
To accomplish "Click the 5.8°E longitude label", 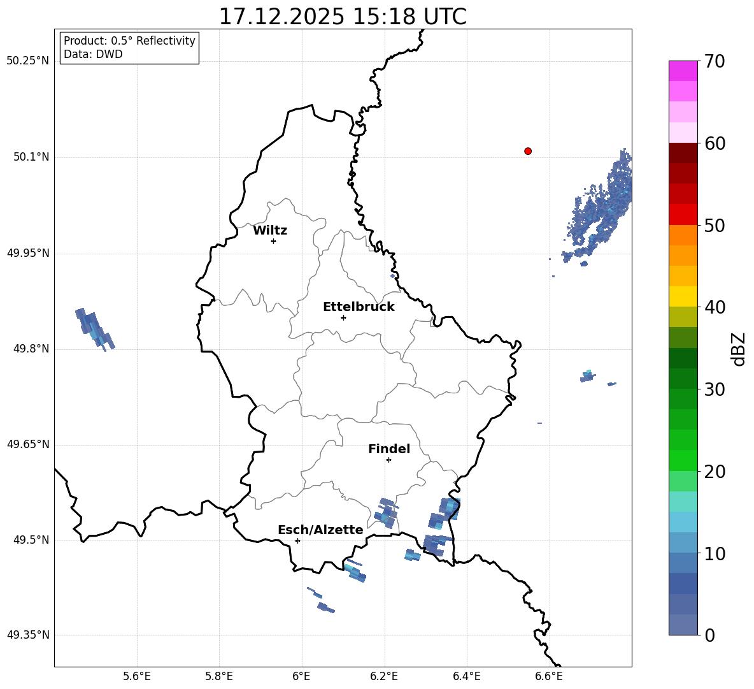I will 219,676.
